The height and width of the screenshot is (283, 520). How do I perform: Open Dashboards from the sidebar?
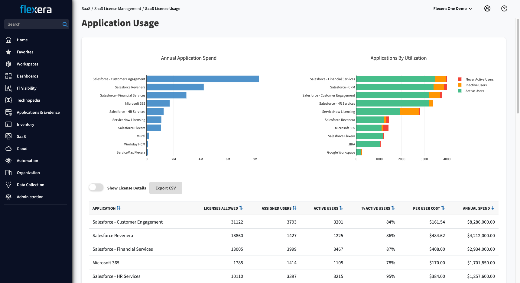tap(8, 76)
